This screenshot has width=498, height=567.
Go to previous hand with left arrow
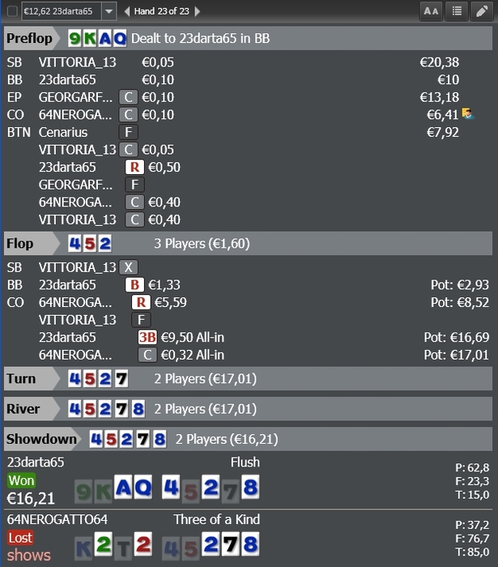pos(127,11)
